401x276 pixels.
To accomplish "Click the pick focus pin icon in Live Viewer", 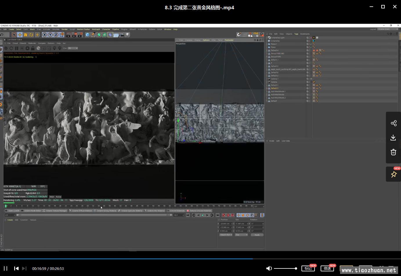I will tap(54, 48).
